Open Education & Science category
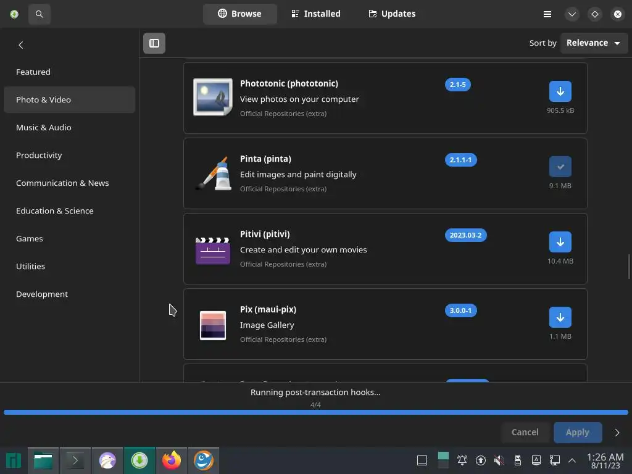The width and height of the screenshot is (632, 474). tap(69, 211)
